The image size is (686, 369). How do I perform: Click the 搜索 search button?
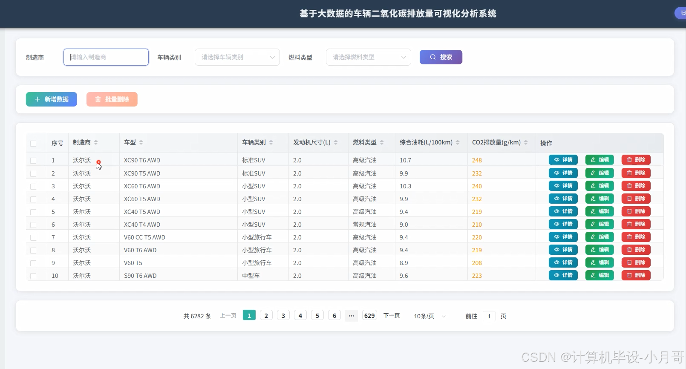click(441, 57)
